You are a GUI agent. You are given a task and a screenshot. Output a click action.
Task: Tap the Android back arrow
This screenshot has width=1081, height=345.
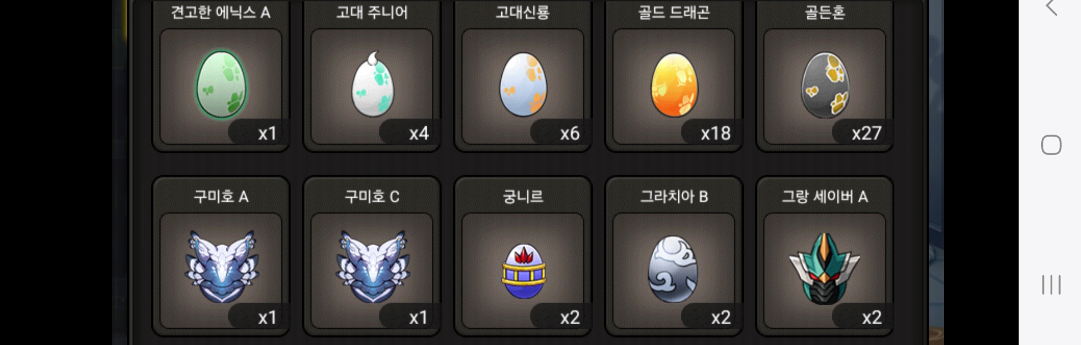[x=1051, y=7]
